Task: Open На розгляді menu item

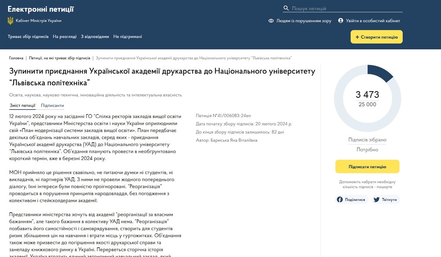Action: [x=65, y=37]
